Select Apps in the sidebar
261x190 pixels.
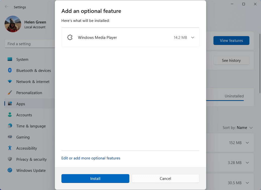tap(29, 104)
